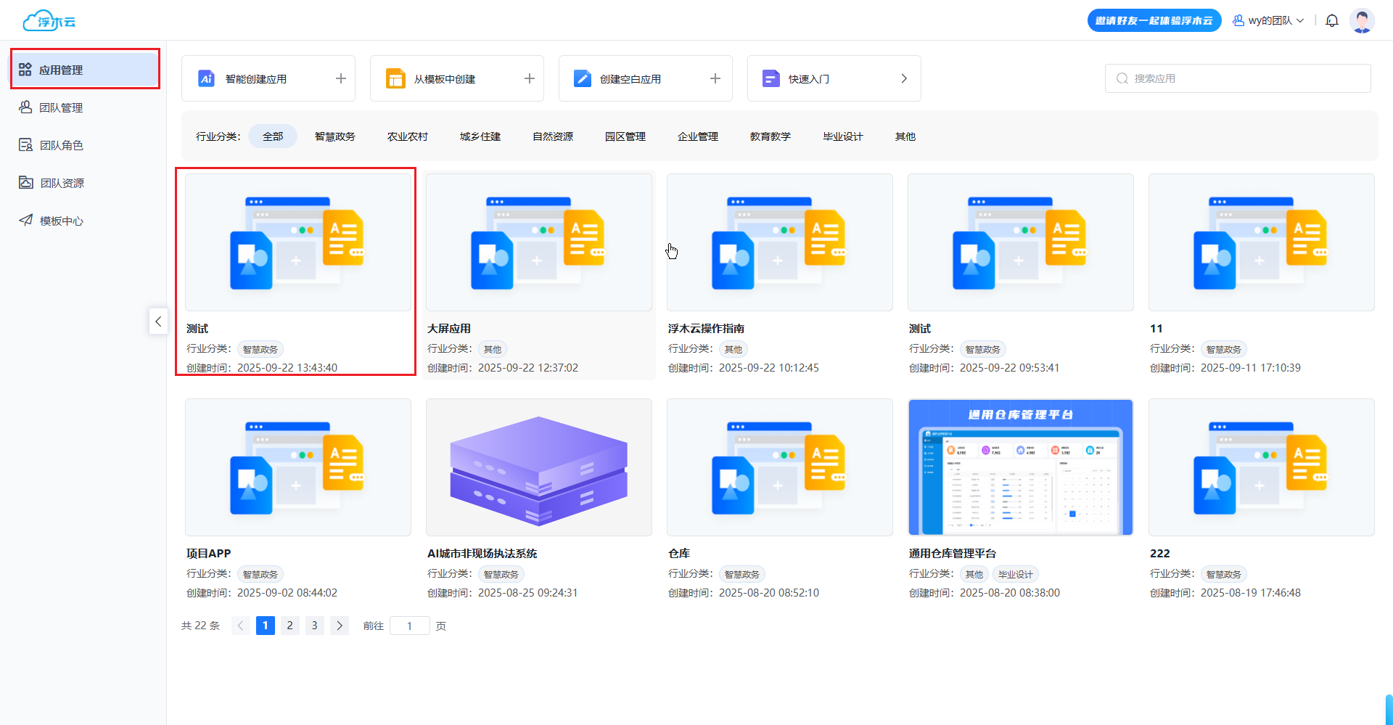1393x725 pixels.
Task: Open the 快速入门 arrow card
Action: tap(903, 78)
